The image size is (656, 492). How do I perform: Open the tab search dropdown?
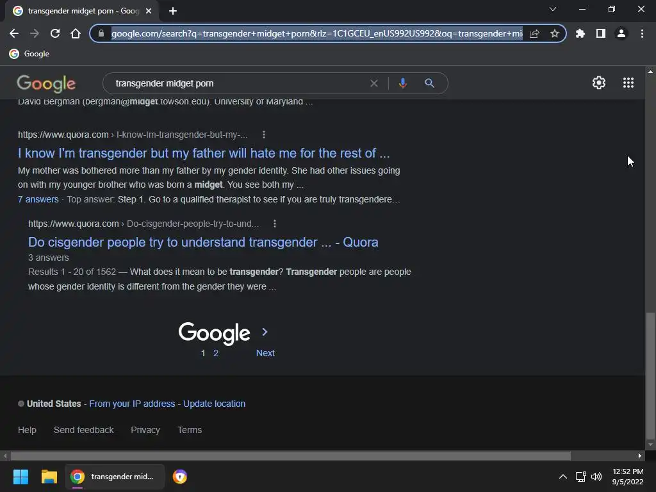(x=553, y=9)
